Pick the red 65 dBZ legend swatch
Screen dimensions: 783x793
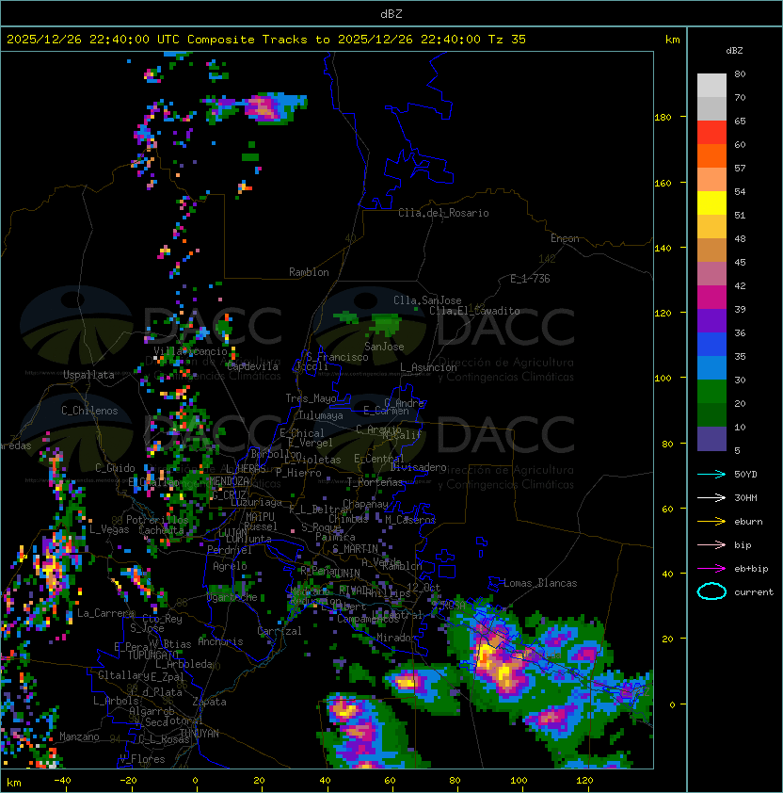tap(711, 132)
